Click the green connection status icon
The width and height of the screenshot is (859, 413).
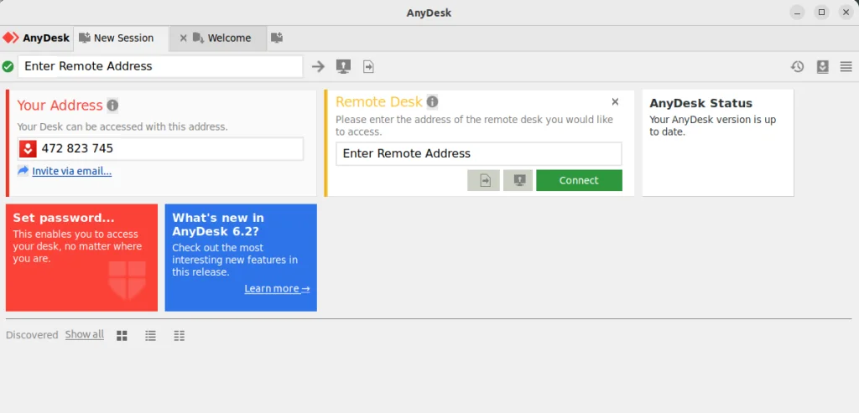pos(8,67)
